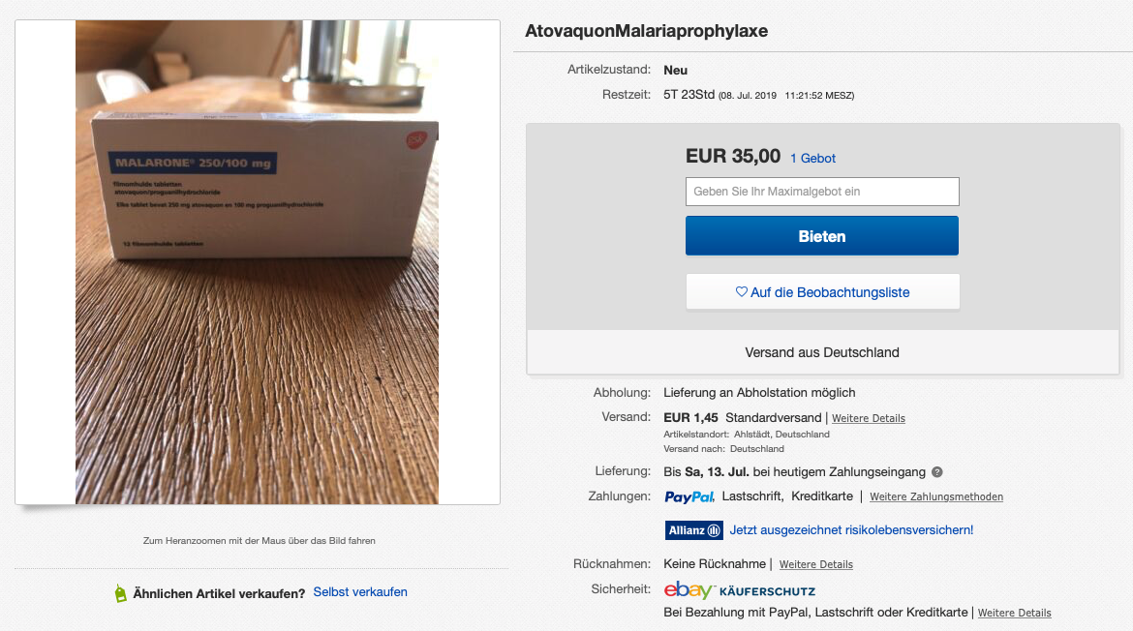Image resolution: width=1133 pixels, height=631 pixels.
Task: Focus the Maximalgebot input field
Action: [x=821, y=192]
